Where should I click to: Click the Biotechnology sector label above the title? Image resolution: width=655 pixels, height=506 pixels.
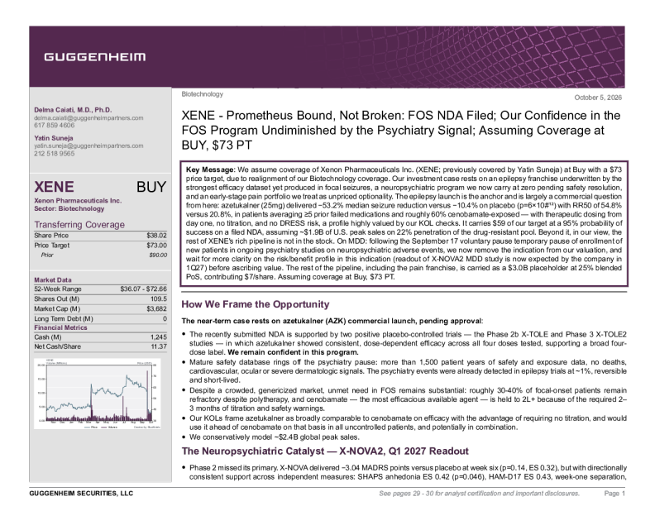[x=202, y=94]
